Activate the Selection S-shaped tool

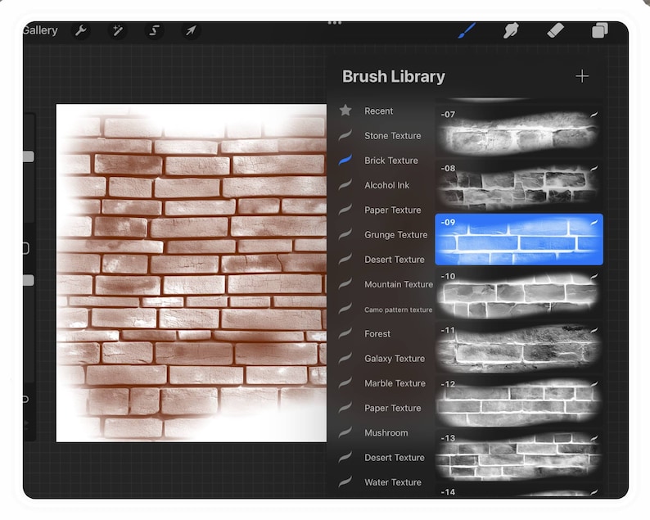click(x=154, y=30)
